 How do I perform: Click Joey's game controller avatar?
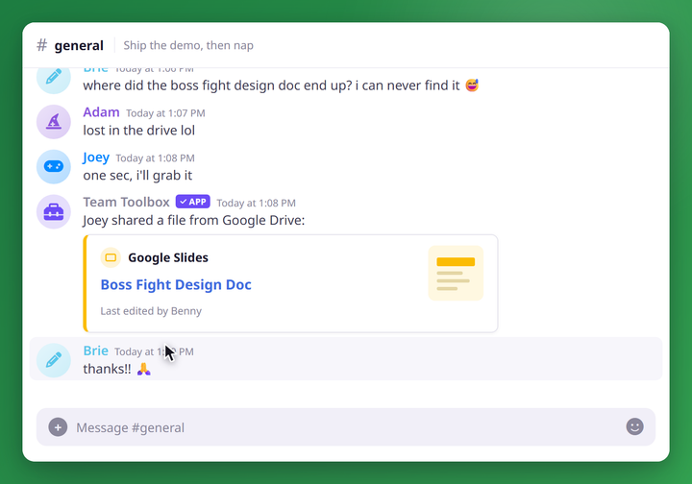click(x=54, y=167)
